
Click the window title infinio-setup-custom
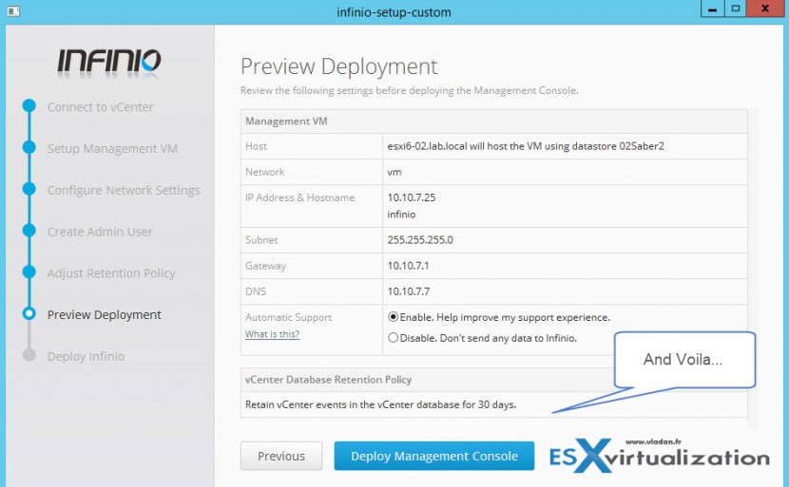click(394, 12)
